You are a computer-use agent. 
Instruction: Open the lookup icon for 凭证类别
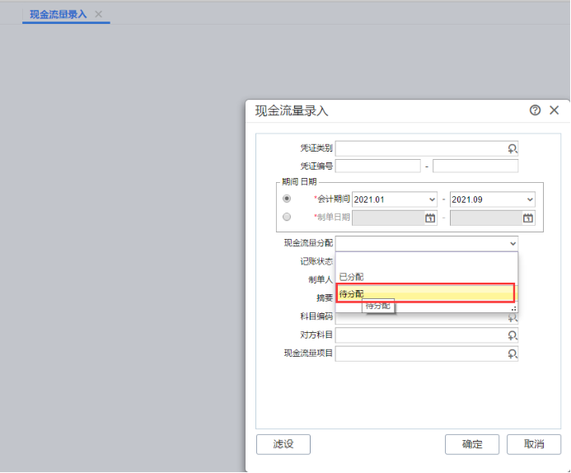[512, 148]
